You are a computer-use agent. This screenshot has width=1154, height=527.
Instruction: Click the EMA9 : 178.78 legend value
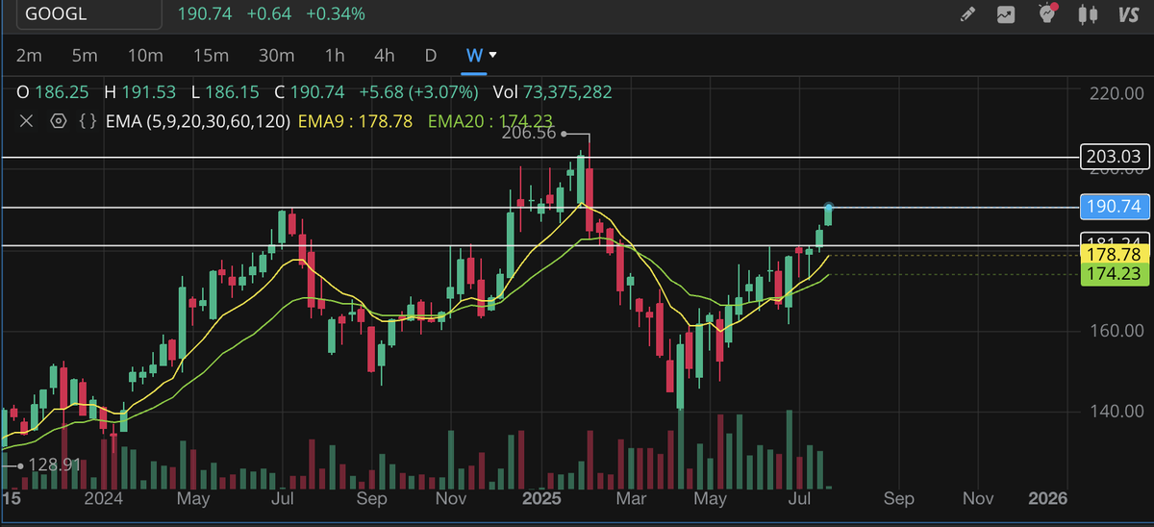pos(356,121)
